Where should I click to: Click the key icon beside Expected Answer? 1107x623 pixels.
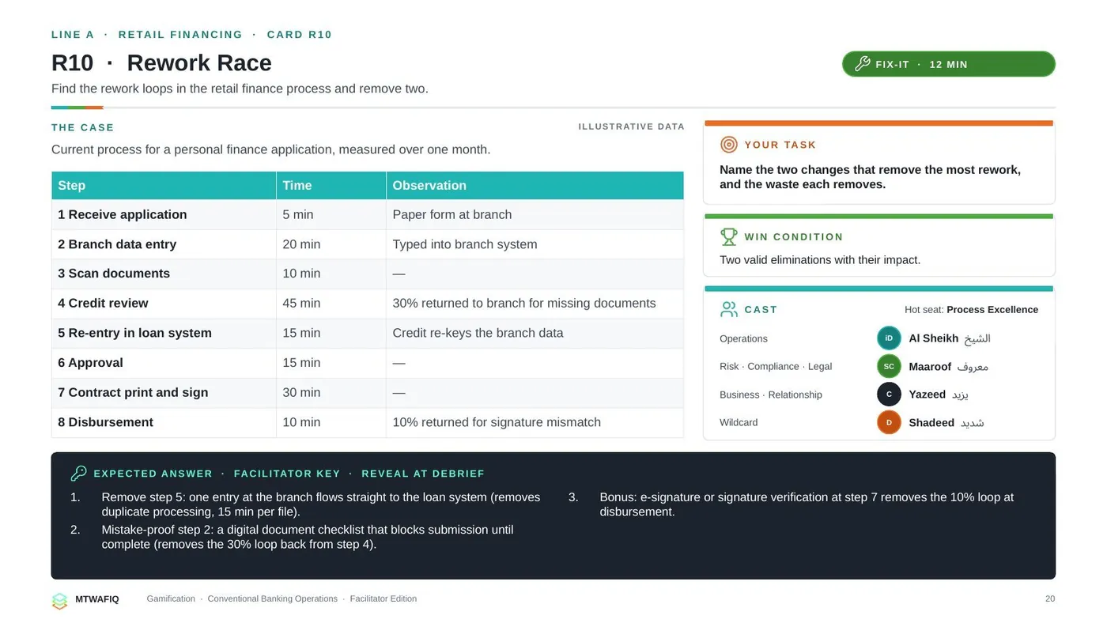pos(78,474)
